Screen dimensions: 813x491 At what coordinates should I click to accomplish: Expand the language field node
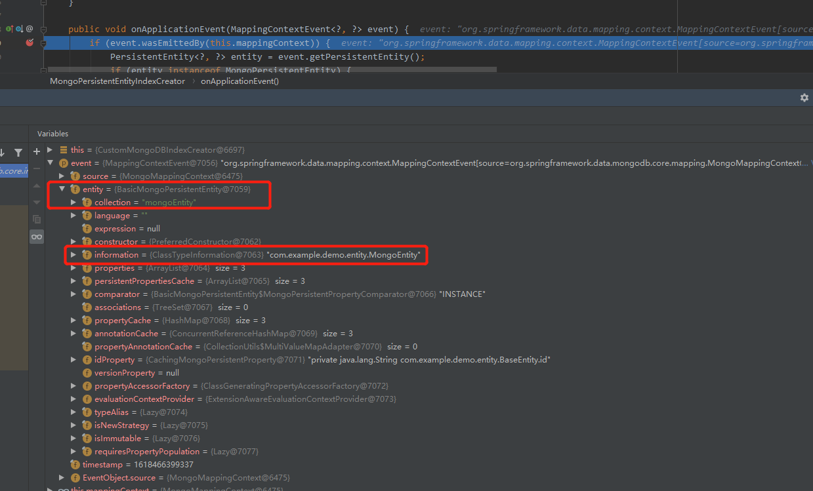(73, 216)
